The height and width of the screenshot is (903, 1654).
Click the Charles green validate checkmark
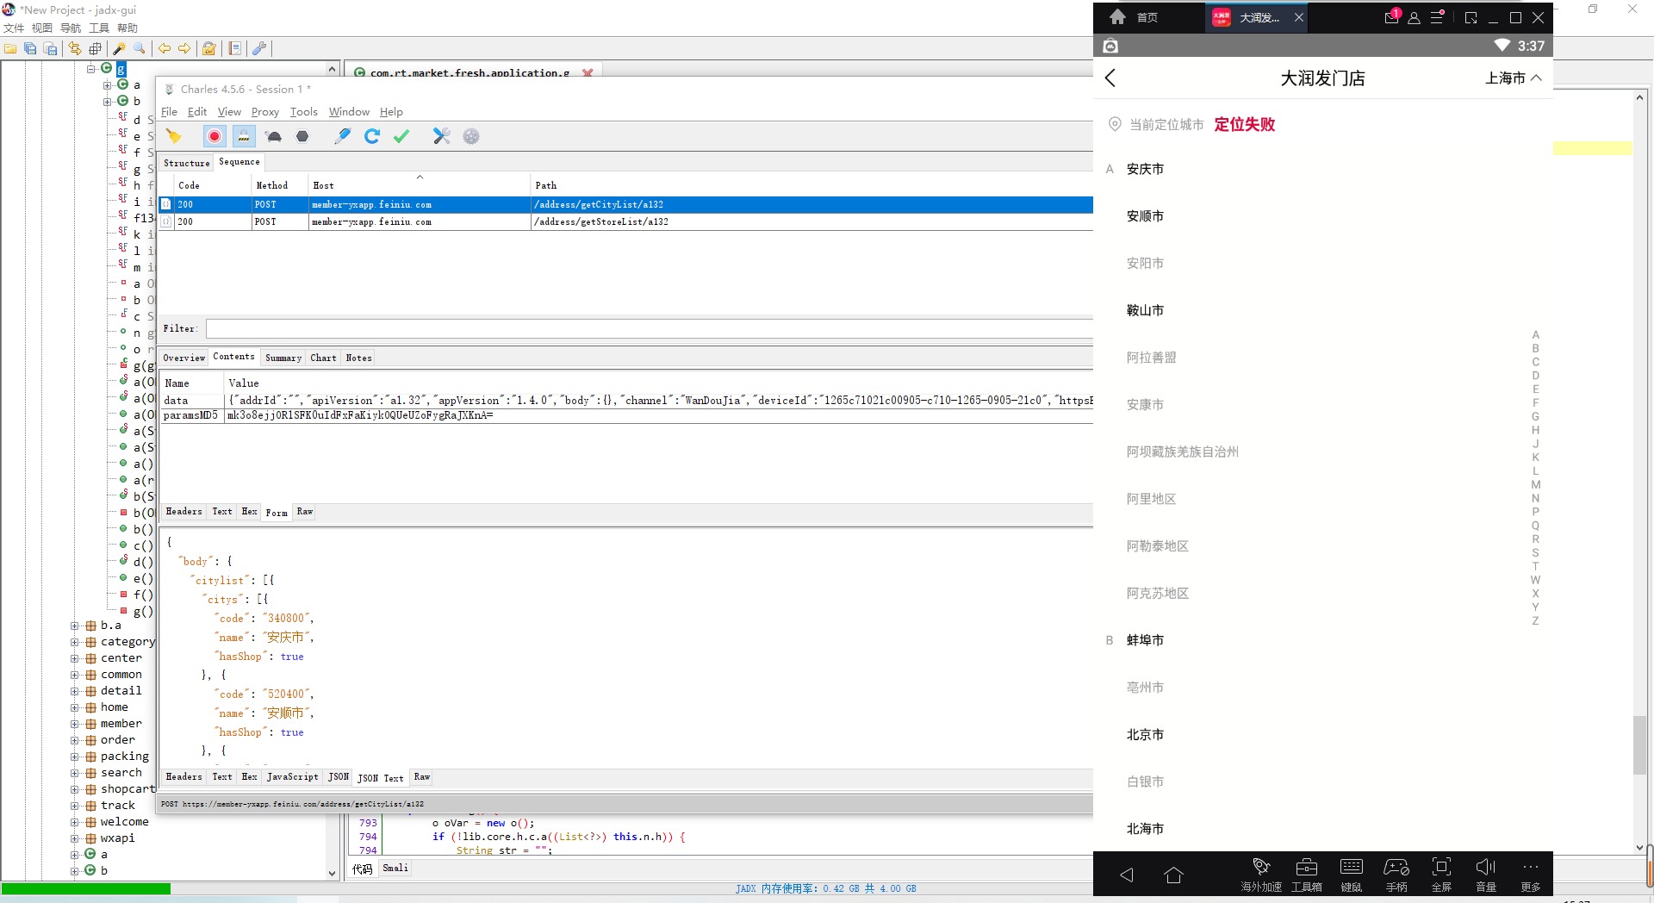pos(401,136)
